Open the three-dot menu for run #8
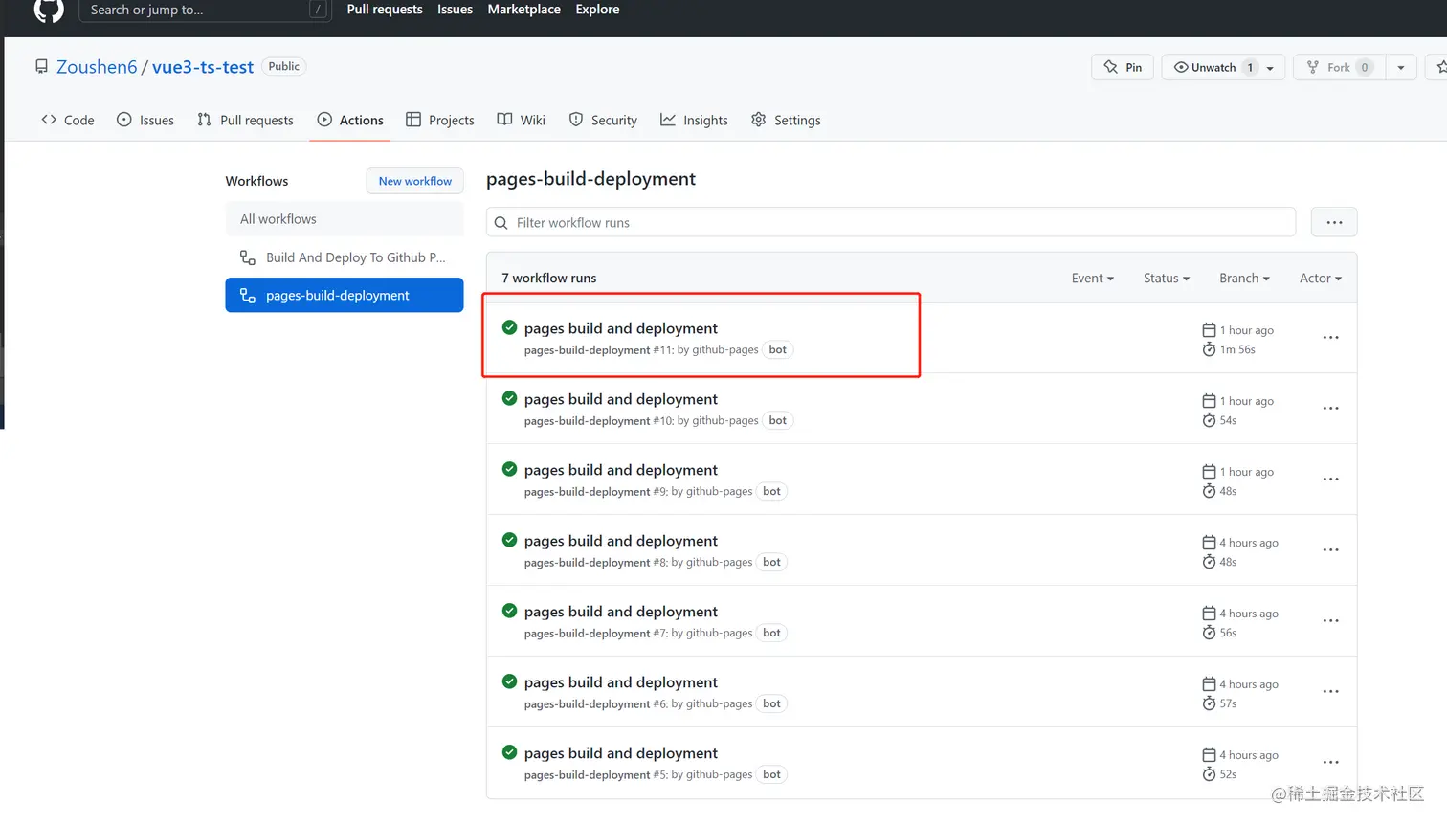This screenshot has height=826, width=1447. 1330,550
